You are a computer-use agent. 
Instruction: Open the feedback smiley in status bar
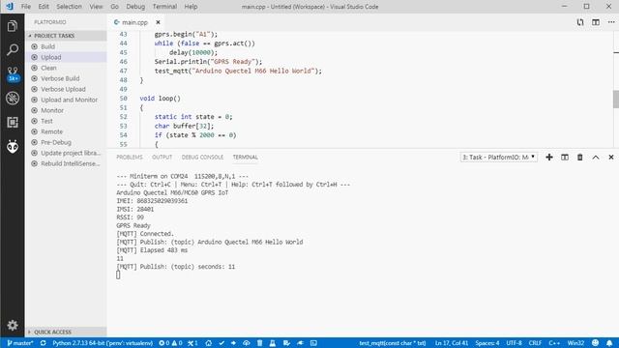coord(596,343)
